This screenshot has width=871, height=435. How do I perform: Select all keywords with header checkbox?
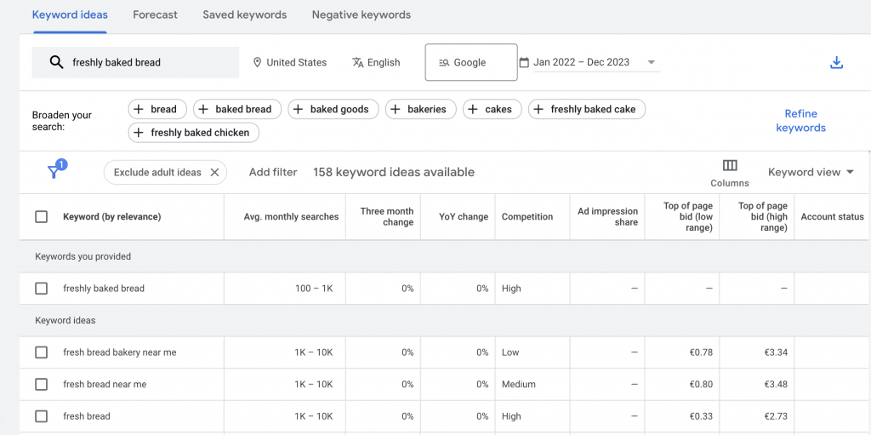click(x=41, y=217)
